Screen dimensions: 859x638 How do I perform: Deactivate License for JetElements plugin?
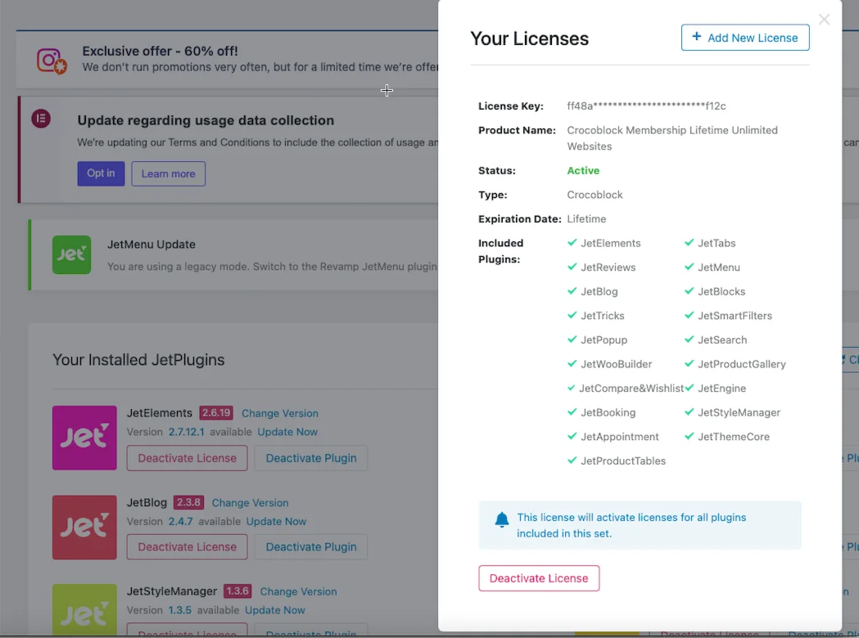[x=187, y=458]
